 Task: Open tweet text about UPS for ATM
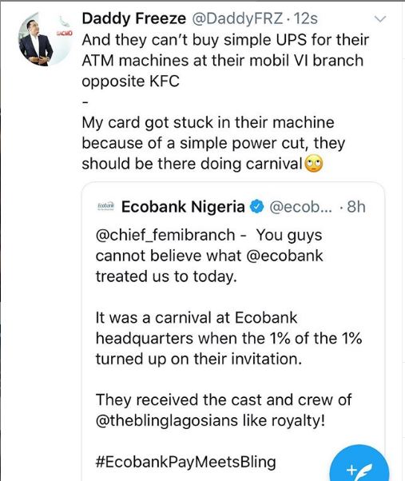tap(225, 61)
